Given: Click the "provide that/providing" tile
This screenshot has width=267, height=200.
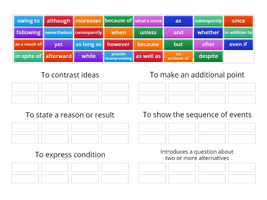Looking at the screenshot, I should tap(118, 56).
